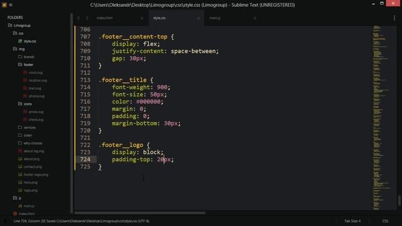Place cursor on .footer__content-top selector
The height and width of the screenshot is (226, 402).
(133, 36)
